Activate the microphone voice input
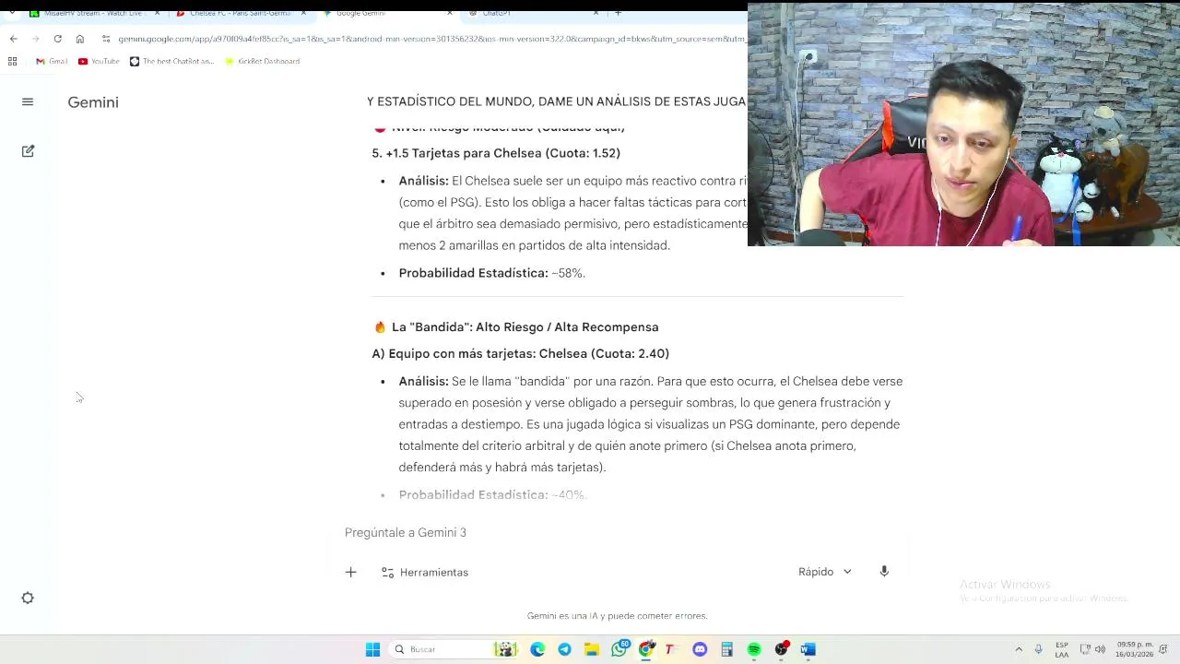The width and height of the screenshot is (1180, 664). point(884,572)
